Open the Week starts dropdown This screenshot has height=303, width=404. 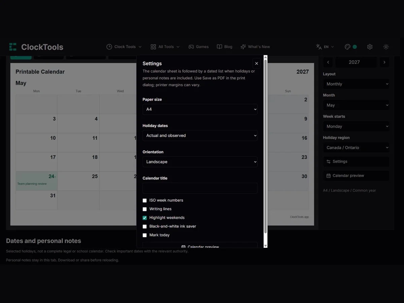pyautogui.click(x=356, y=127)
